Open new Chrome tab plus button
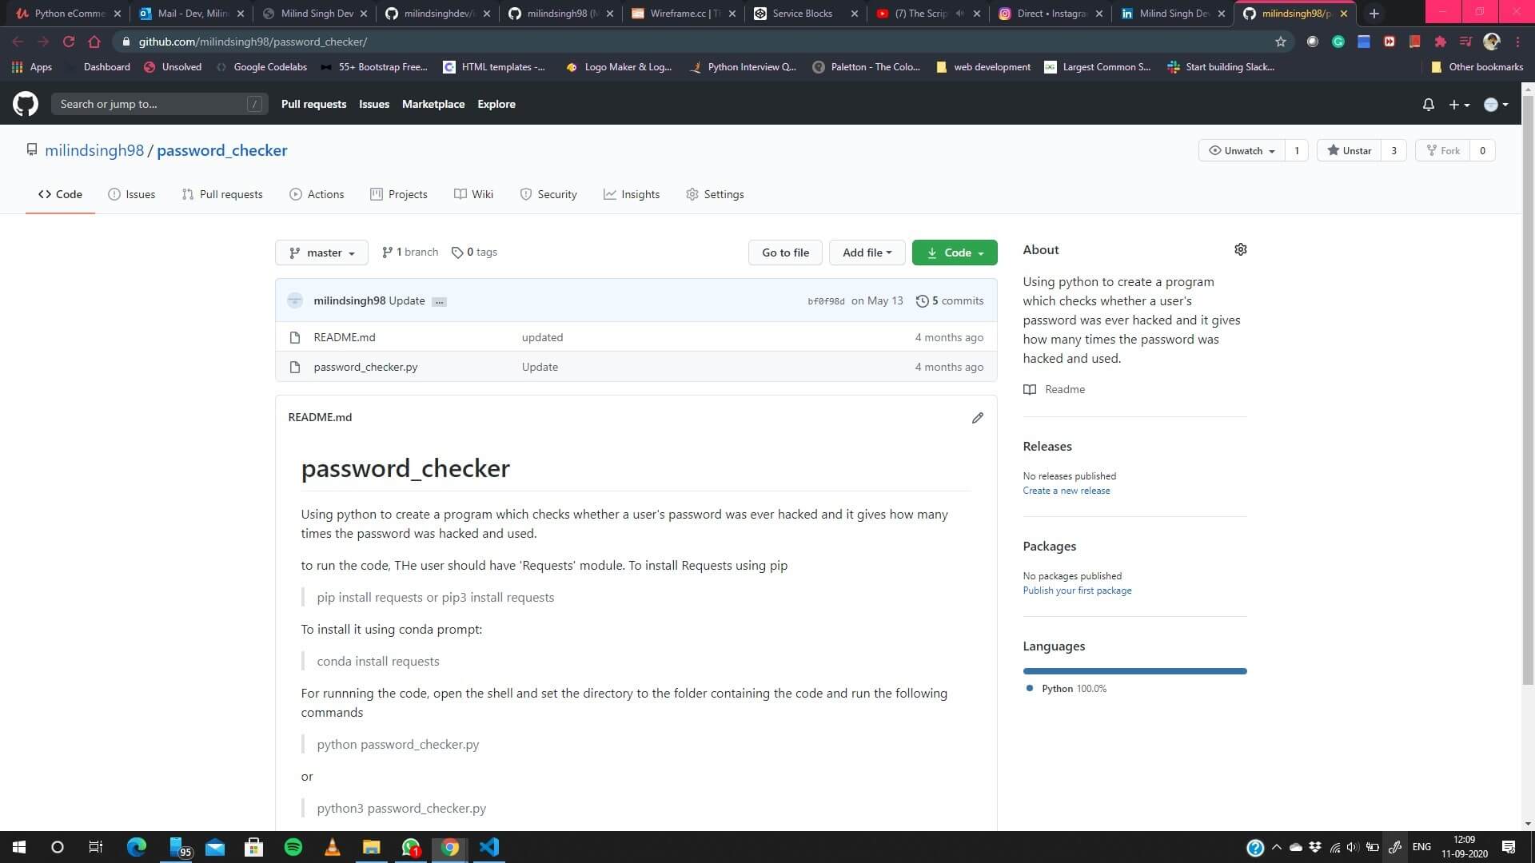This screenshot has height=863, width=1535. pos(1374,14)
